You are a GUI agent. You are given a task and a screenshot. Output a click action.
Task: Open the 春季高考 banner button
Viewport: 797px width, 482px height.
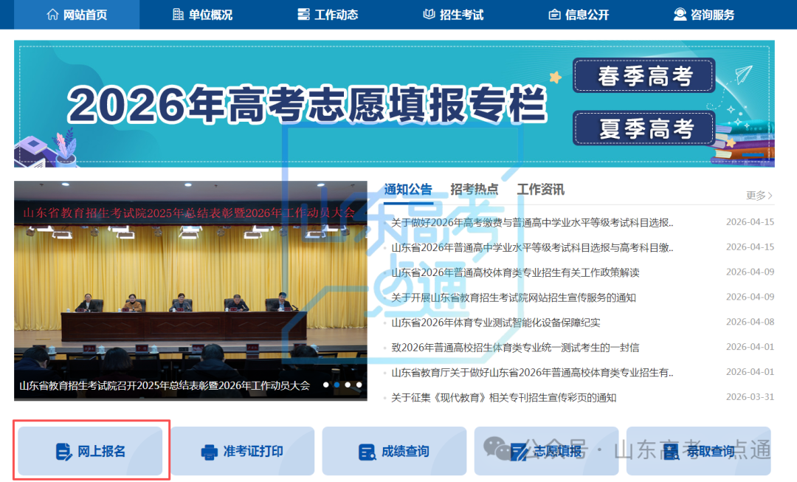tap(644, 76)
